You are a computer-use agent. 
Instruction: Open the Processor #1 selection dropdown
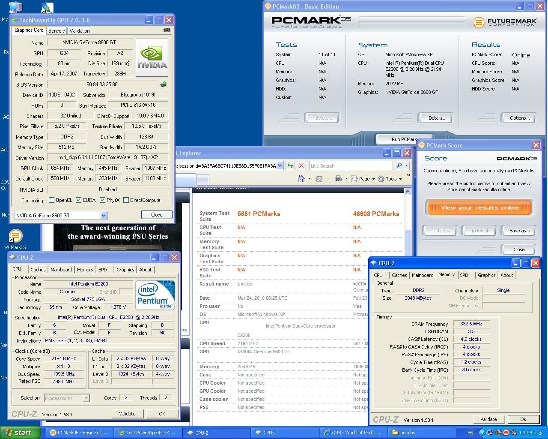coord(86,398)
